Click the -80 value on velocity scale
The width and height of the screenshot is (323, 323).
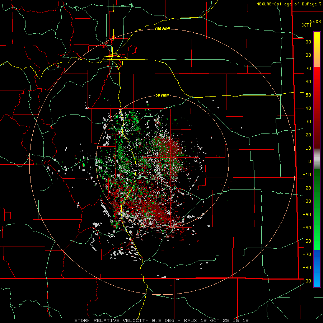point(307,268)
